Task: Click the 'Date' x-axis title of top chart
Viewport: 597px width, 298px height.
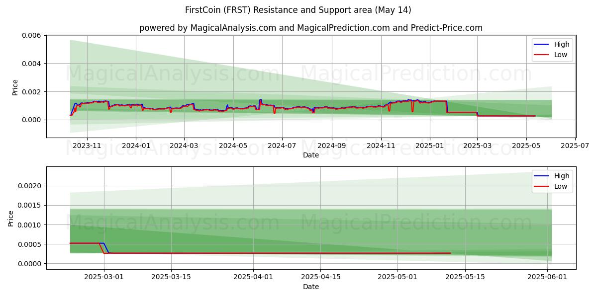Action: [x=311, y=155]
